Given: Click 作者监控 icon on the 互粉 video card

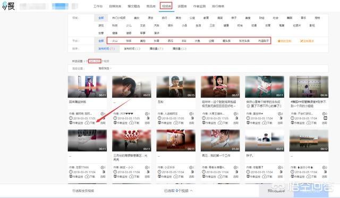Looking at the screenshot, I should [x=159, y=123].
